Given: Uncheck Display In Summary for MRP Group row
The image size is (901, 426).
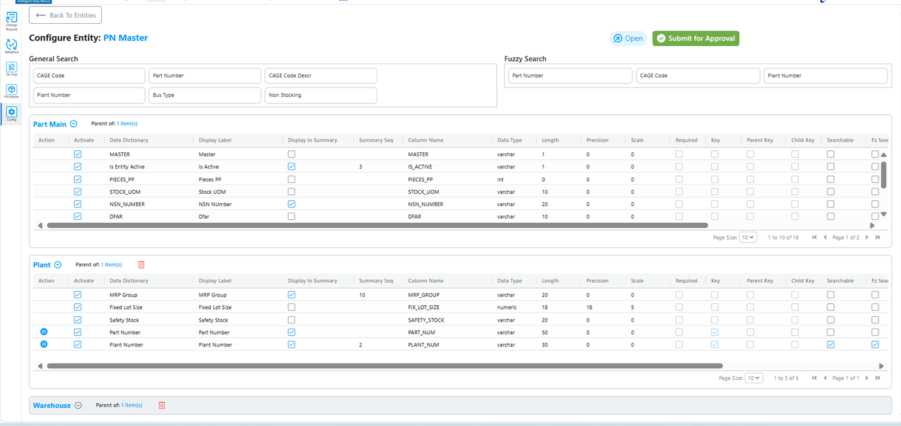Looking at the screenshot, I should 291,295.
